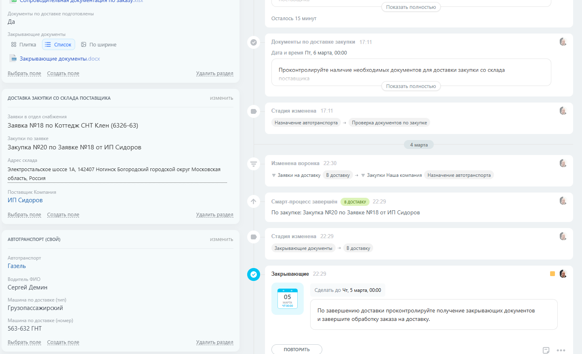Mark the Закрывающие activity as completed

coord(254,274)
